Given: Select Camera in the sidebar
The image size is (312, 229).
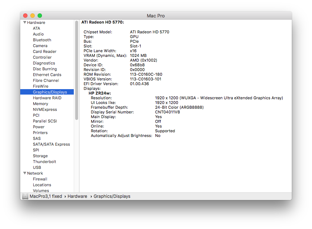Looking at the screenshot, I should (x=40, y=46).
